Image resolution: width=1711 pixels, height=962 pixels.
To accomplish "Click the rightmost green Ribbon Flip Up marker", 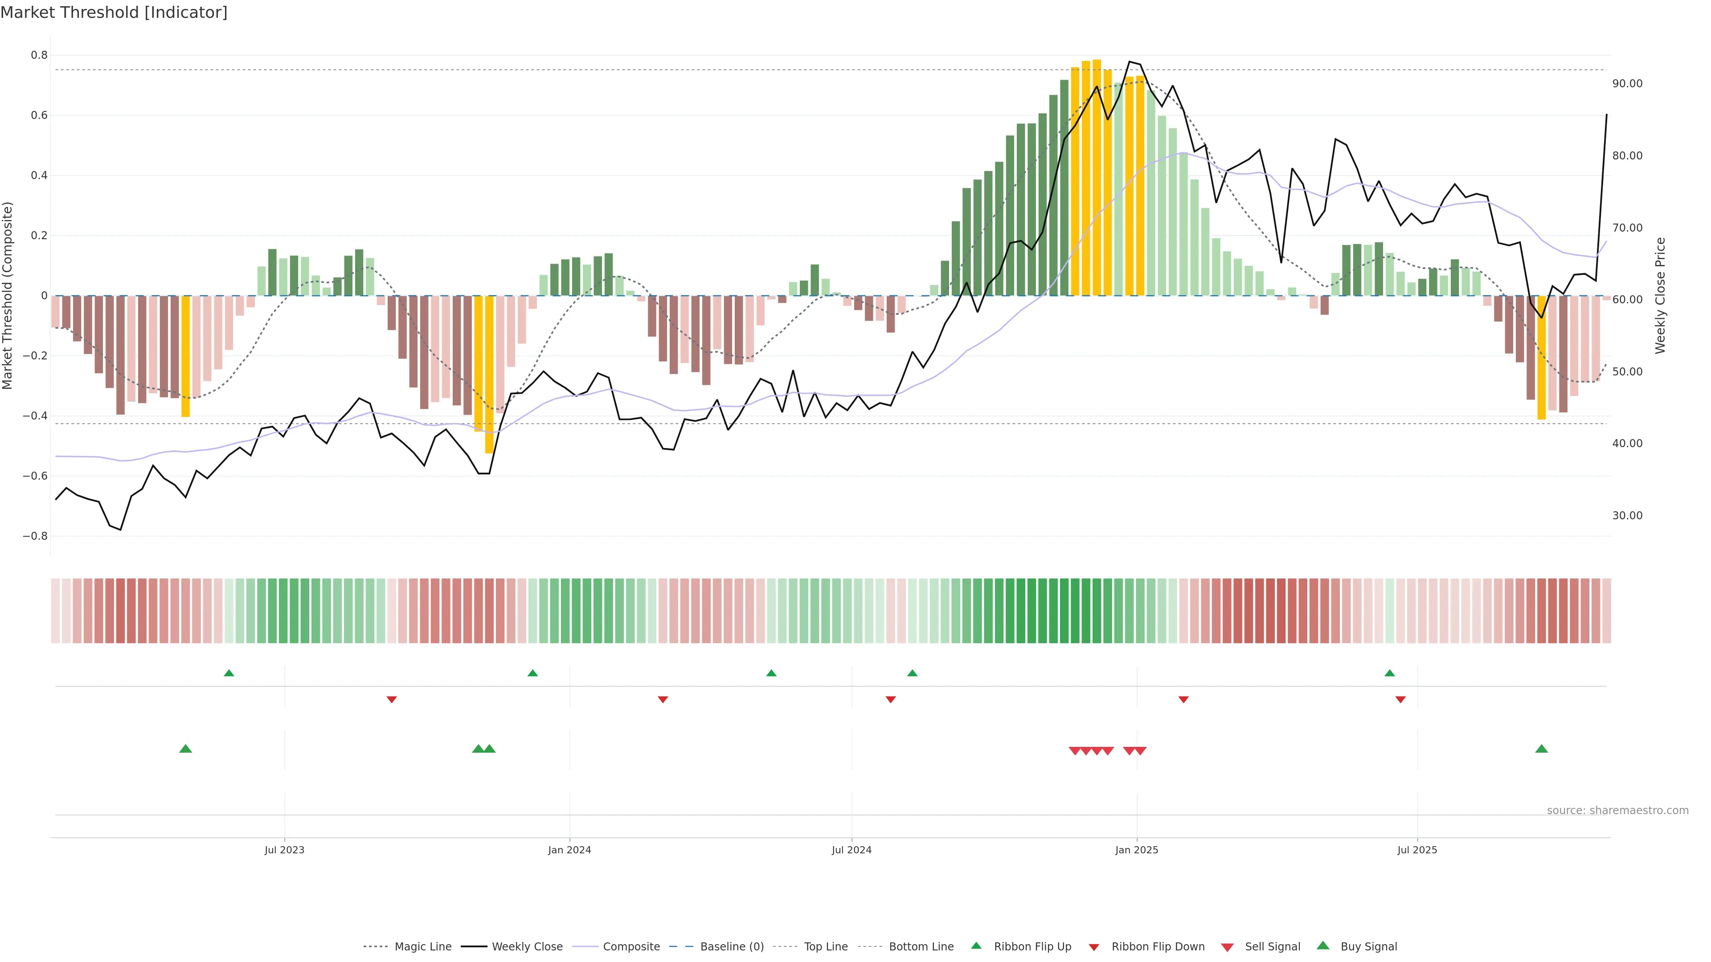I will coord(1390,673).
